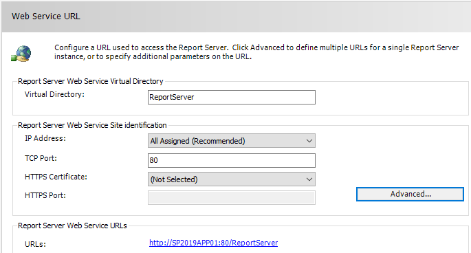Click the 'Web Service URL' page heading

click(x=46, y=16)
